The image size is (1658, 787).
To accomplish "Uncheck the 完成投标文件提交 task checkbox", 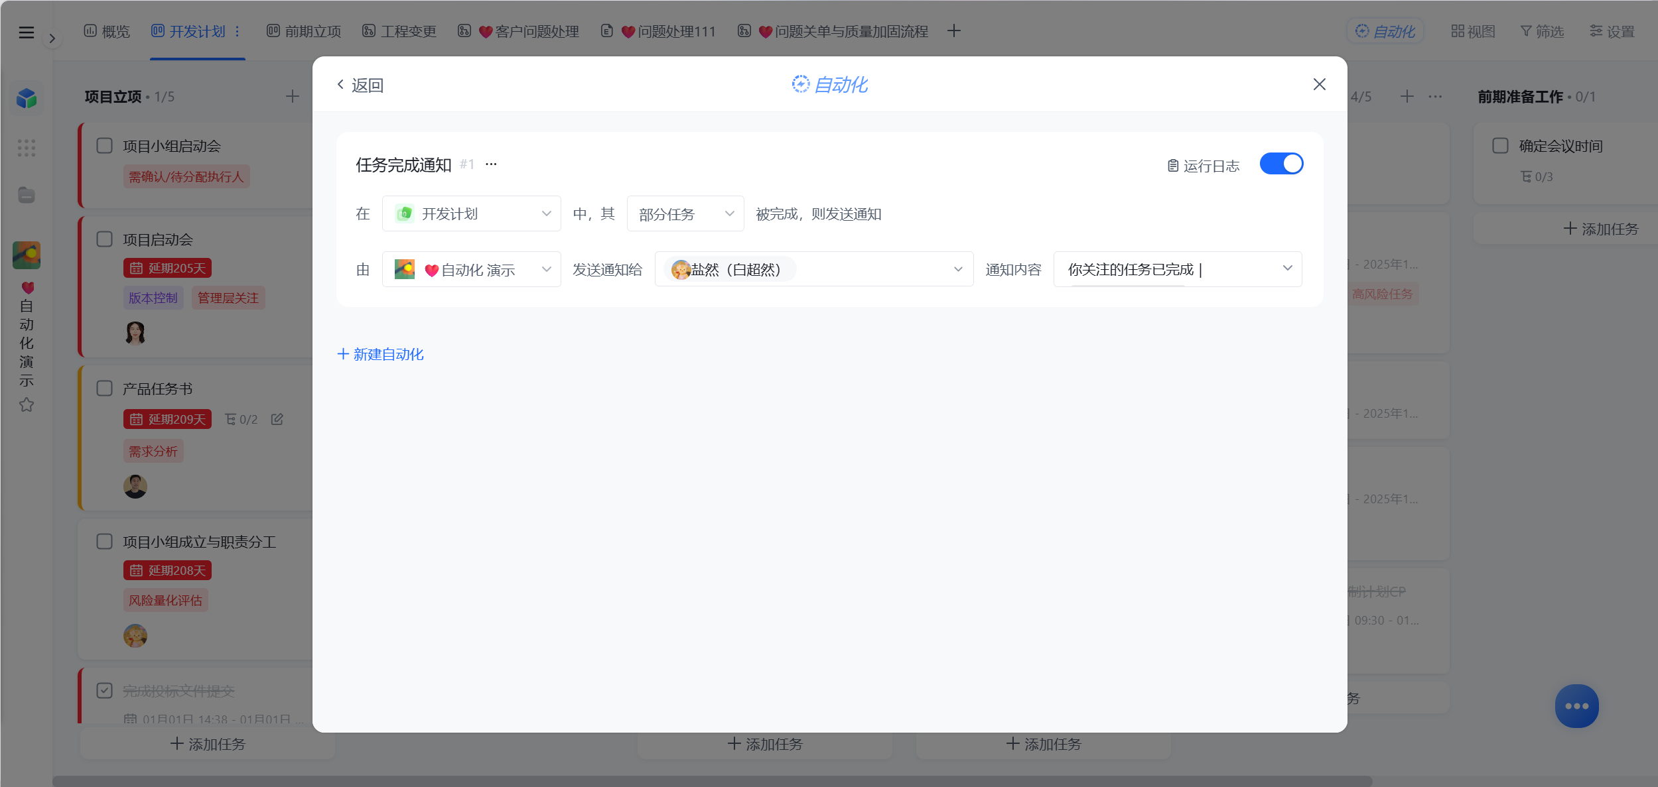I will pyautogui.click(x=105, y=690).
